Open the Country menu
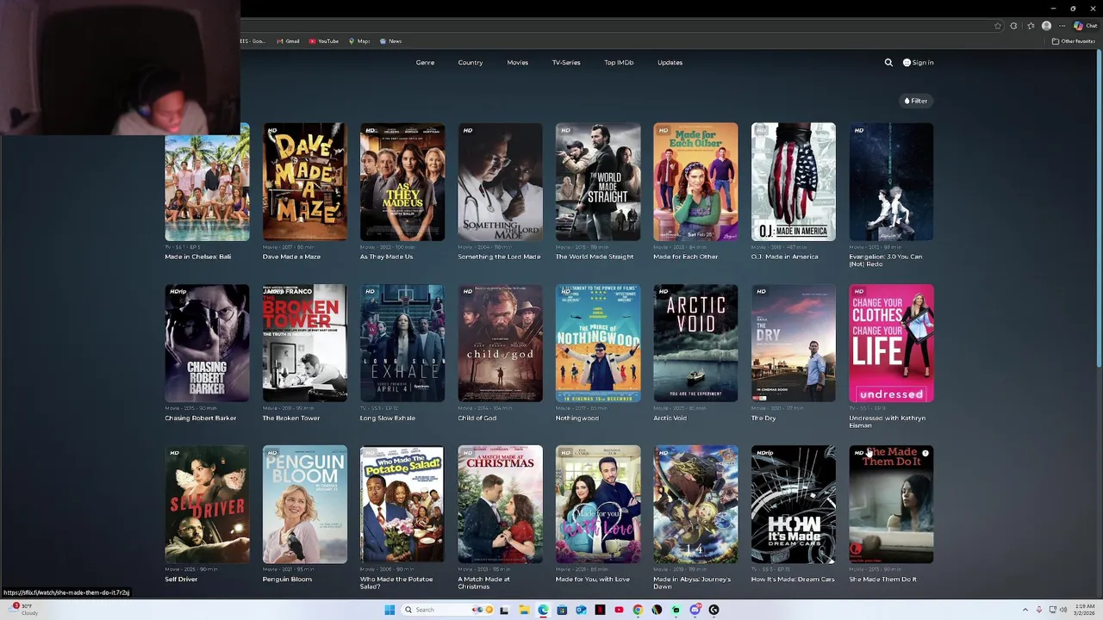Screen dimensions: 1103x620 [x=470, y=63]
